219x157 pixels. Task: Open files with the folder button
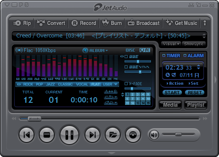[113, 135]
